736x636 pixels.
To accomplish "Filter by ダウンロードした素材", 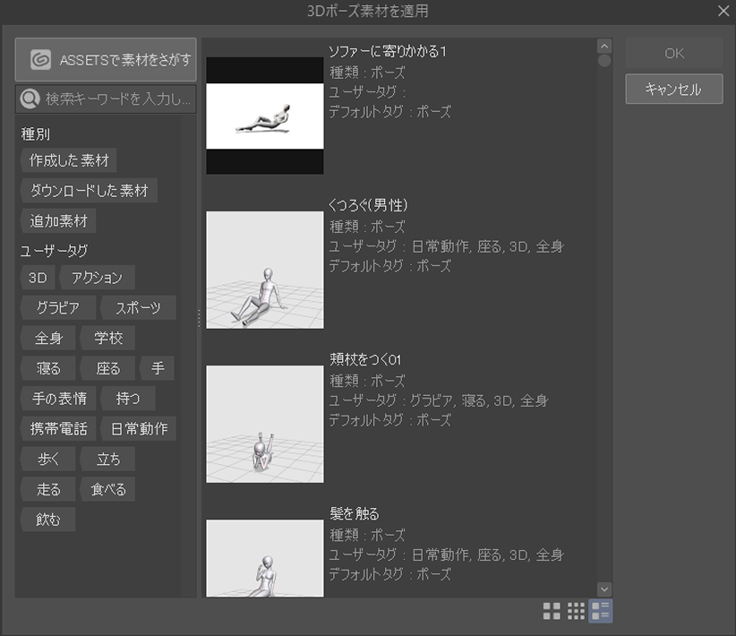I will point(89,190).
